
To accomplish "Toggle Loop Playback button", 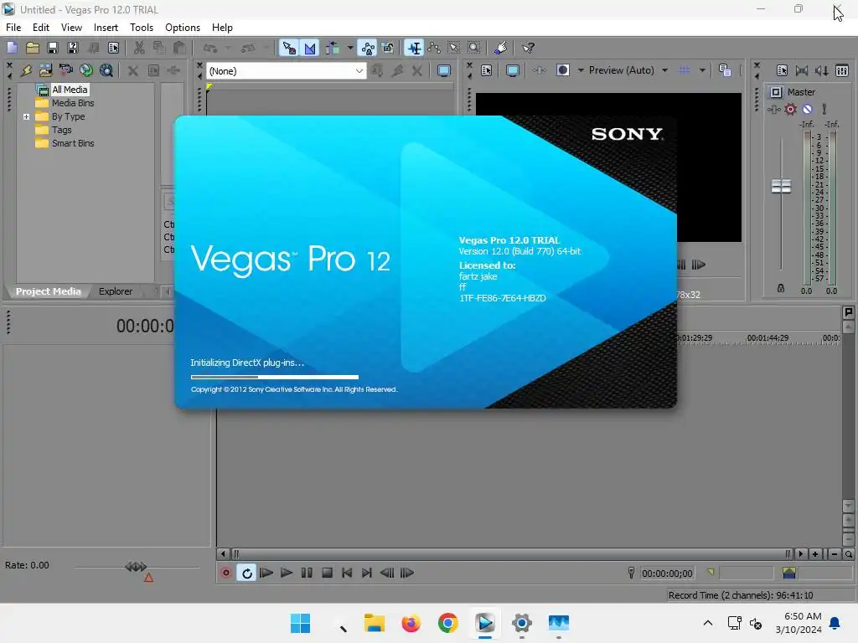I will tap(247, 573).
